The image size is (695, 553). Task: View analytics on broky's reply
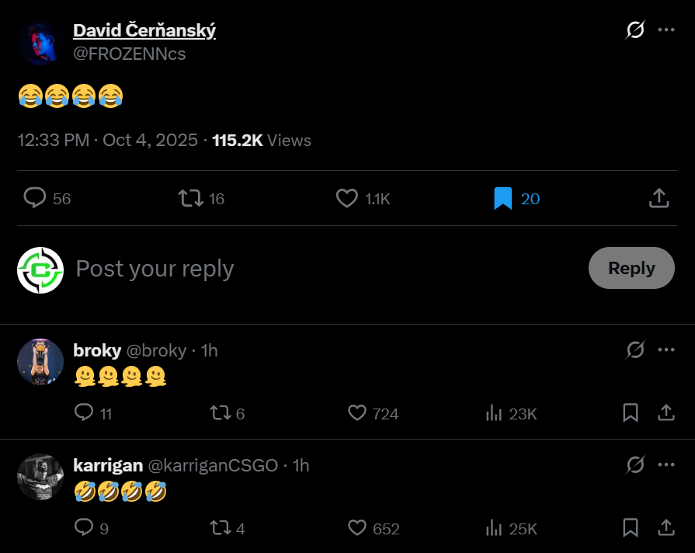(x=494, y=412)
